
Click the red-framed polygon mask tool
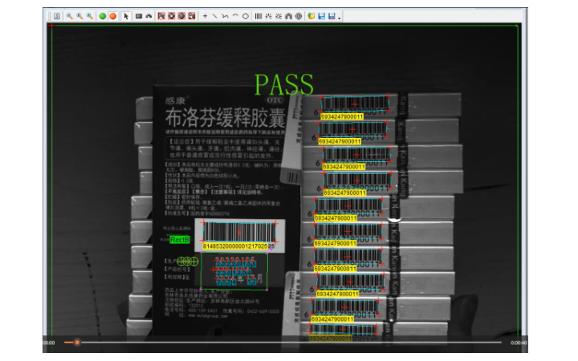tap(161, 16)
